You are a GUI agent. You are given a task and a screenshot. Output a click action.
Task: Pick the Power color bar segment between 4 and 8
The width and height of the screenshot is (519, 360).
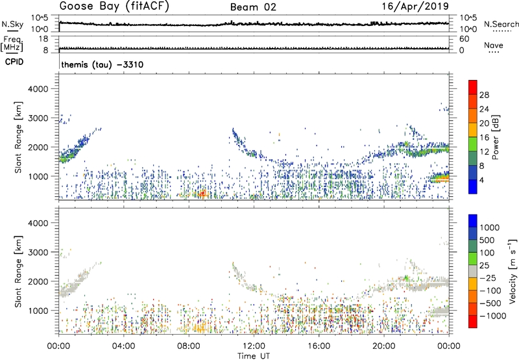point(473,172)
